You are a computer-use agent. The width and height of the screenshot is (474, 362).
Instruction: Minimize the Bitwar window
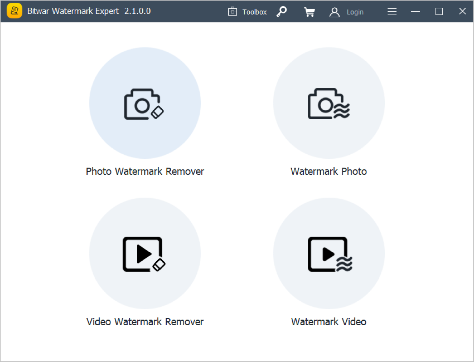coord(415,11)
